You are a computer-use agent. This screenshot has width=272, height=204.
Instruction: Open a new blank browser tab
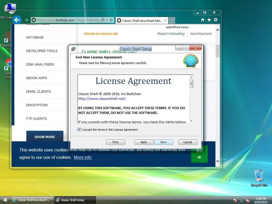(x=172, y=20)
